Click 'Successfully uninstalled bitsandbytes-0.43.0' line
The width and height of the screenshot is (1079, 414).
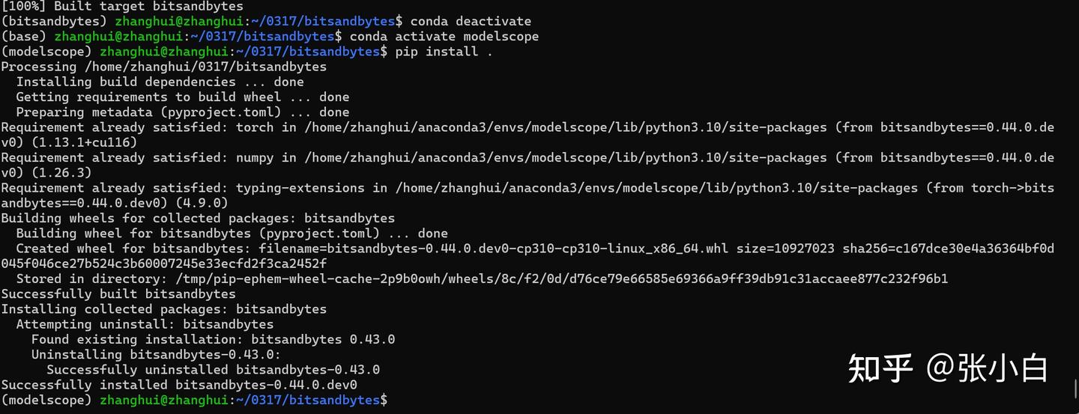point(213,369)
